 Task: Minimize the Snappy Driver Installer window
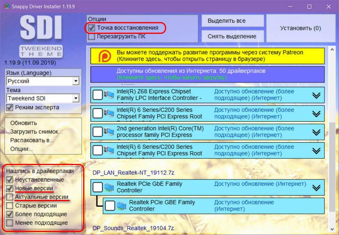[x=290, y=7]
